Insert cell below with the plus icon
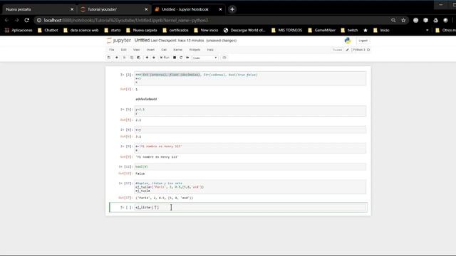Image resolution: width=456 pixels, height=256 pixels. (117, 58)
